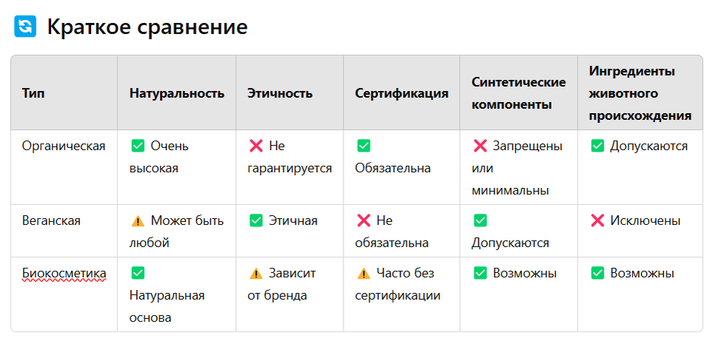The width and height of the screenshot is (724, 361).
Task: Click the warning icon beside Часто без сертификации
Action: point(363,274)
